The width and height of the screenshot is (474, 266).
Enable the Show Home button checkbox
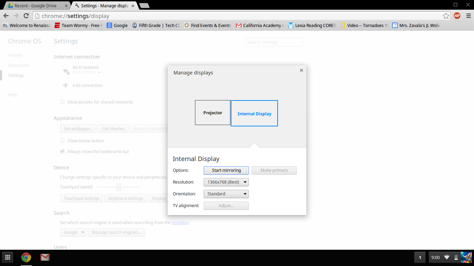(x=62, y=141)
